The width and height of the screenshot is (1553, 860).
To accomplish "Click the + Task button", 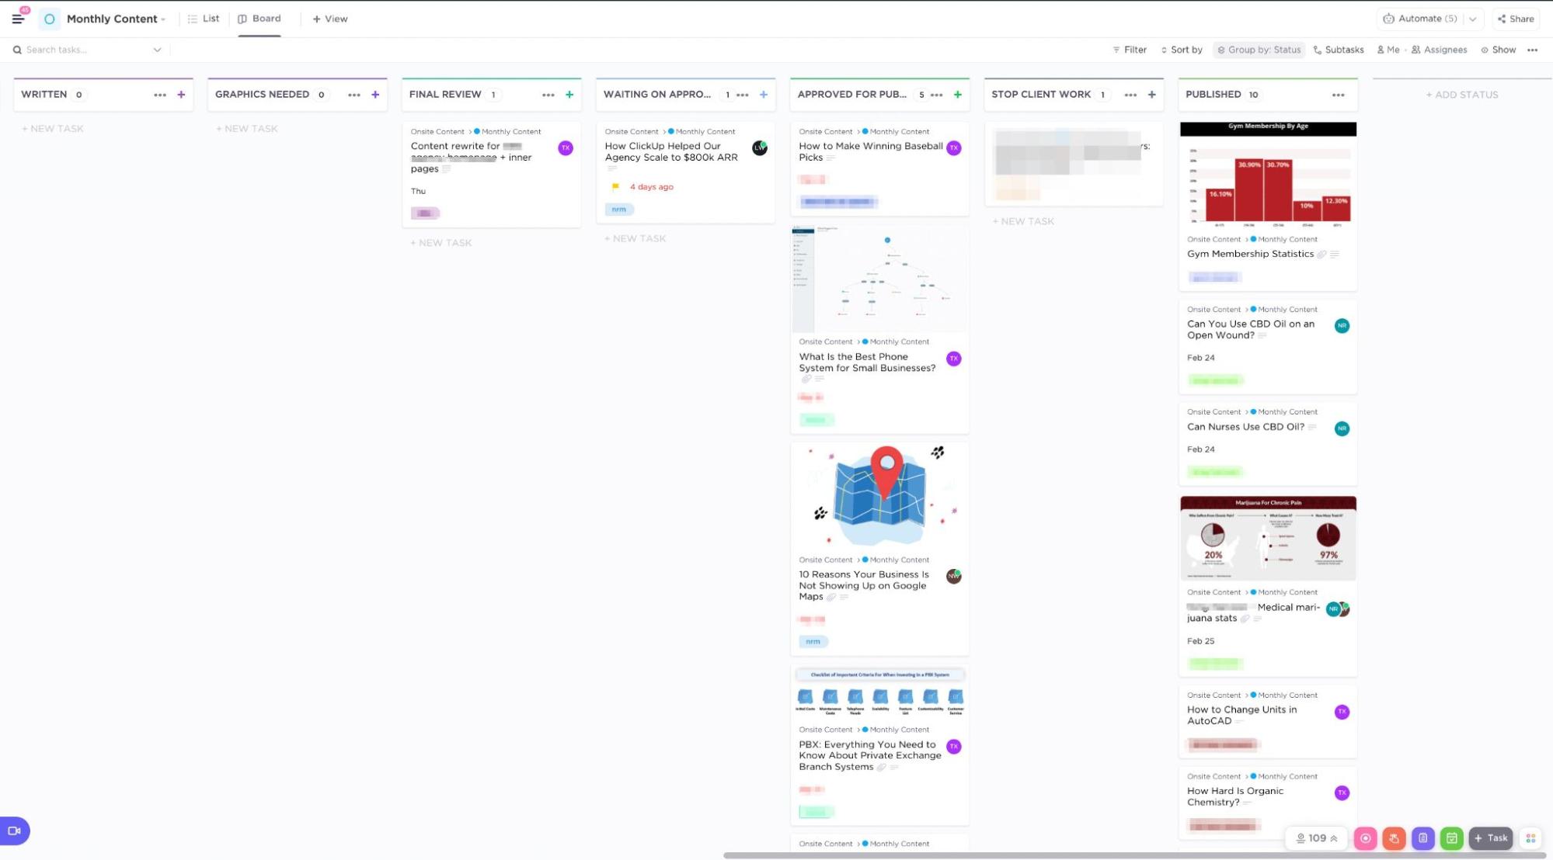I will pos(1490,838).
